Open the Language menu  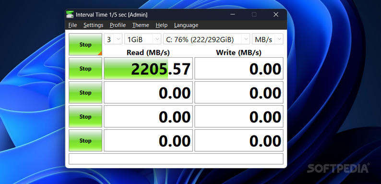pyautogui.click(x=186, y=25)
